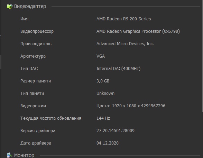The image size is (203, 158).
Task: Click the Монитор section icon
Action: (x=10, y=155)
